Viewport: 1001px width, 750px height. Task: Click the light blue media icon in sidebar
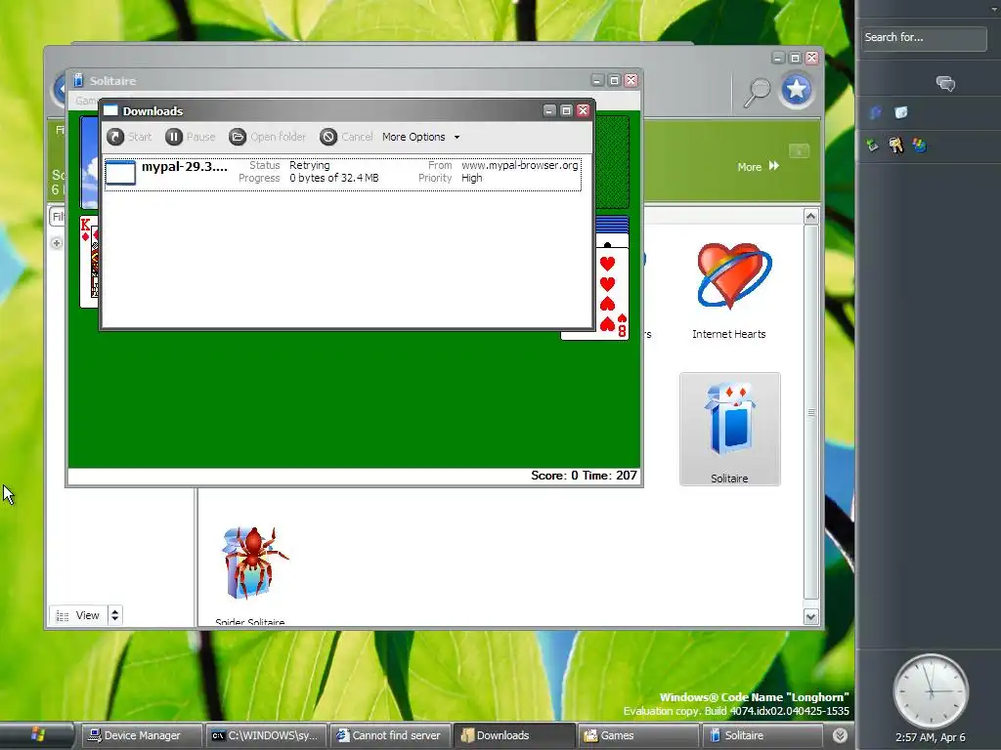(x=900, y=113)
